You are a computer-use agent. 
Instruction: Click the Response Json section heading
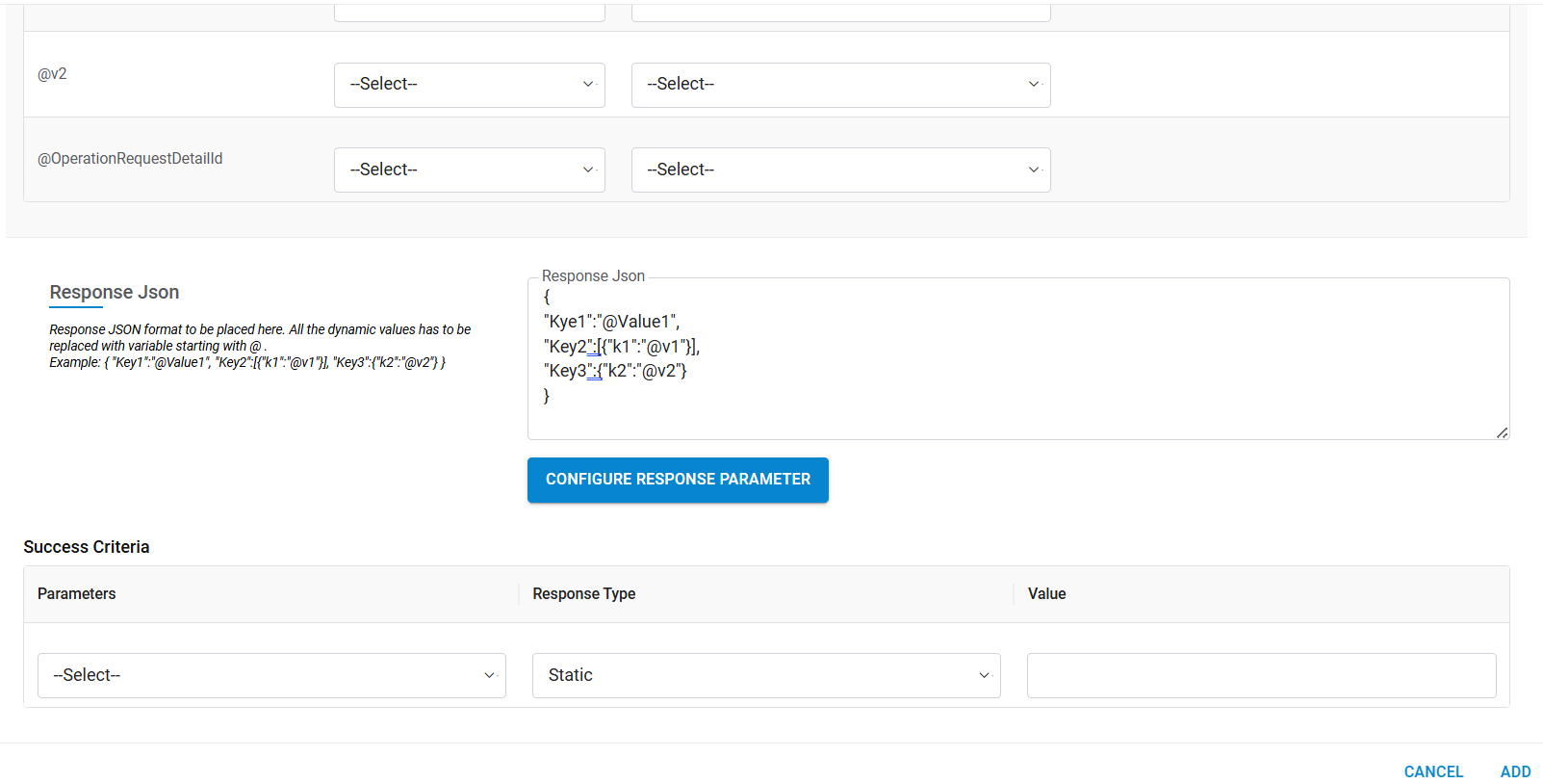pos(115,292)
